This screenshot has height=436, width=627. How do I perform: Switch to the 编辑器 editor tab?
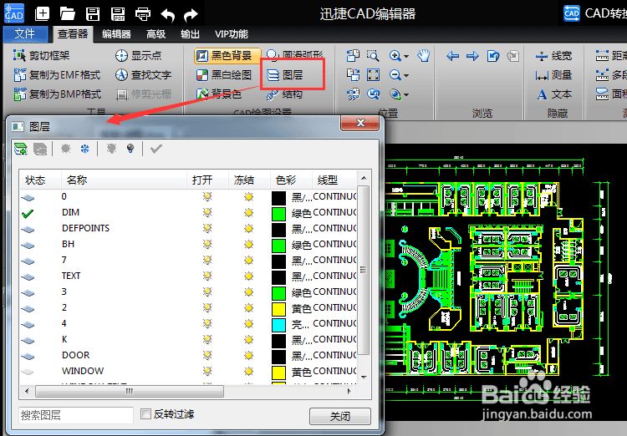pyautogui.click(x=116, y=34)
